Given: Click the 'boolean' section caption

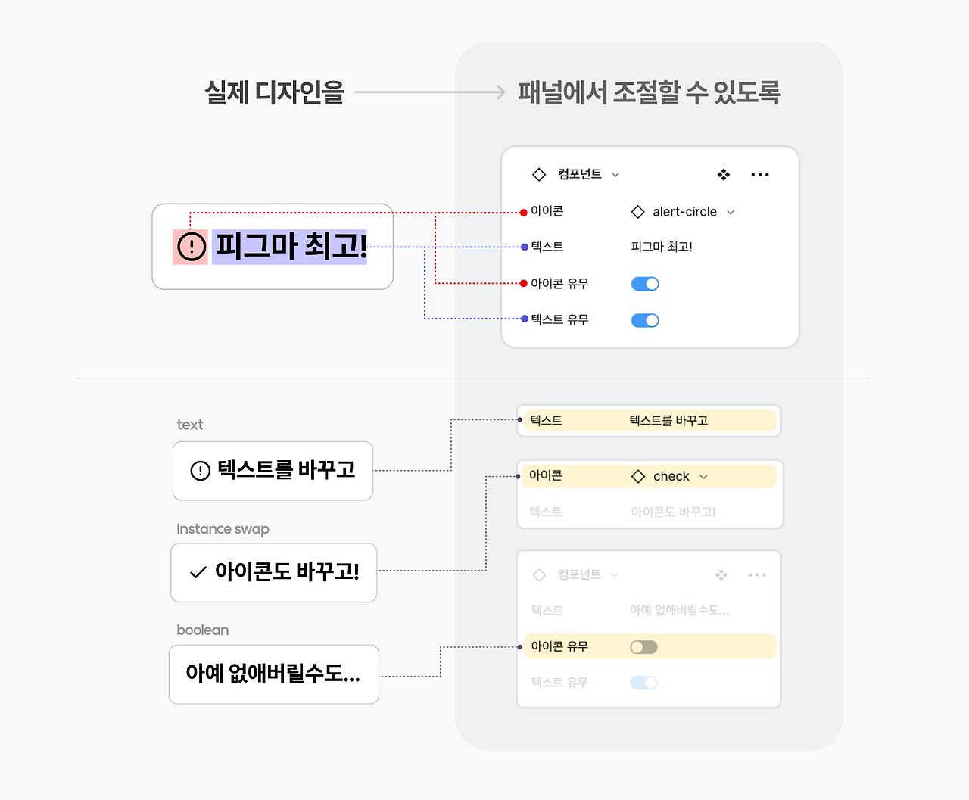Looking at the screenshot, I should click(202, 630).
